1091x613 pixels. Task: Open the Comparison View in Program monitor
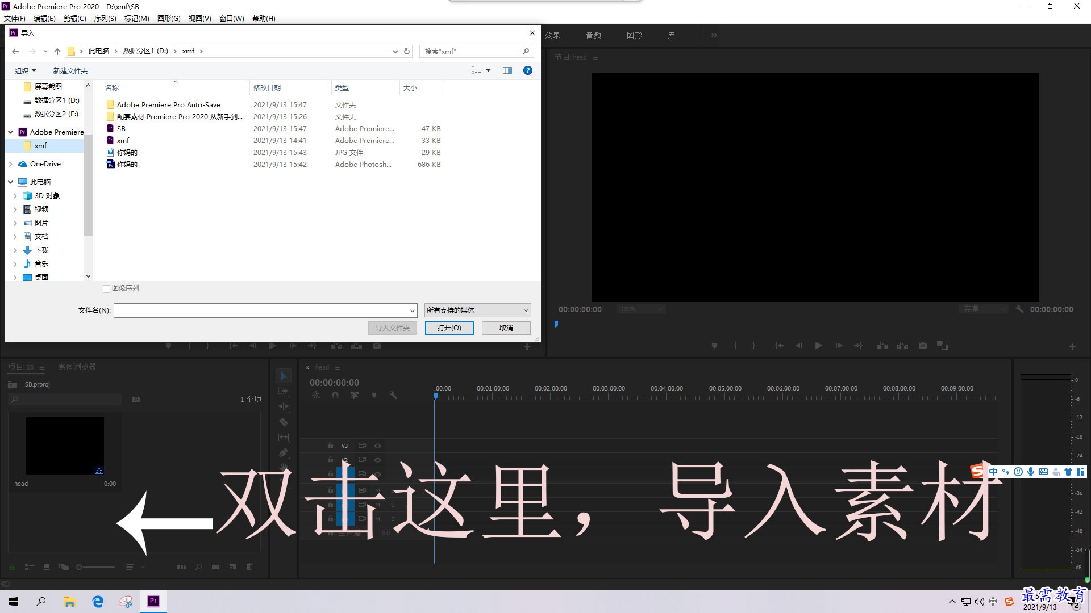tap(943, 345)
